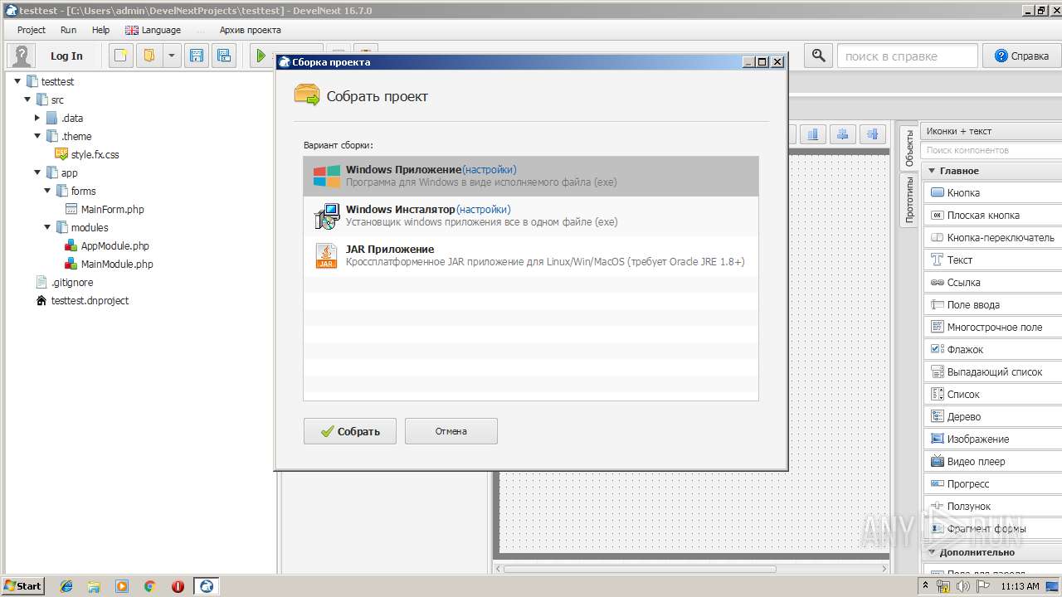Select the JAR Приложение build option
This screenshot has height=597, width=1062.
[531, 255]
